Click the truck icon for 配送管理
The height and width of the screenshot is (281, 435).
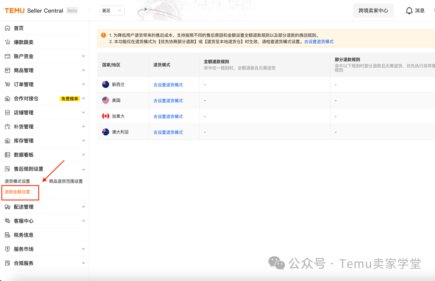7,207
